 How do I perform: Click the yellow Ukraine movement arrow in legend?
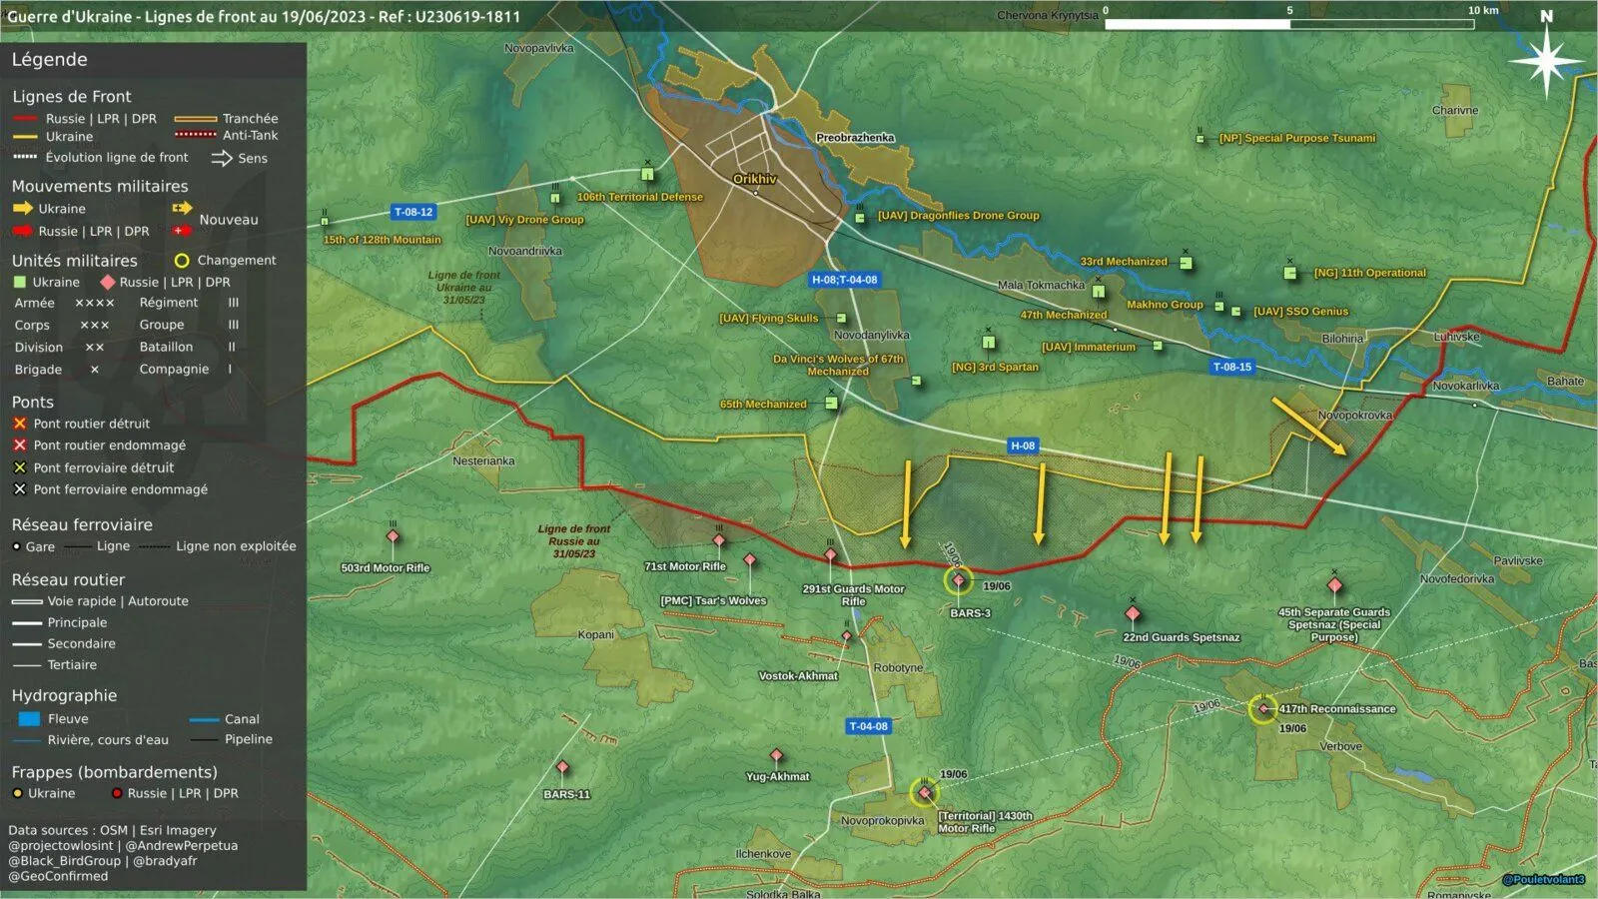point(22,209)
